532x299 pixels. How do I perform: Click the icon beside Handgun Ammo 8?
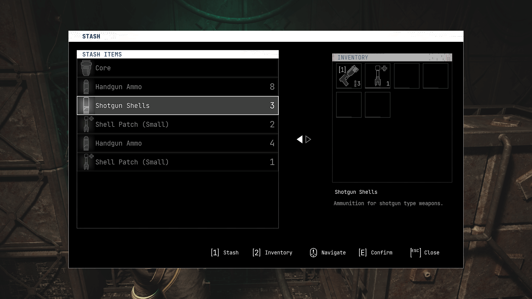pos(86,87)
